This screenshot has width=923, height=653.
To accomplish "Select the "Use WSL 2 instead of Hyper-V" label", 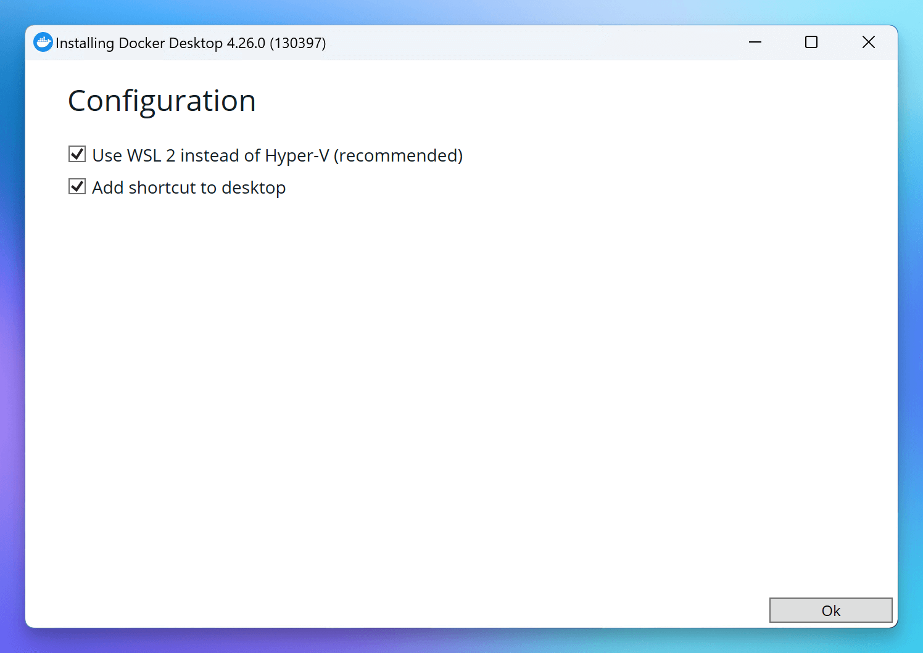I will click(x=278, y=155).
